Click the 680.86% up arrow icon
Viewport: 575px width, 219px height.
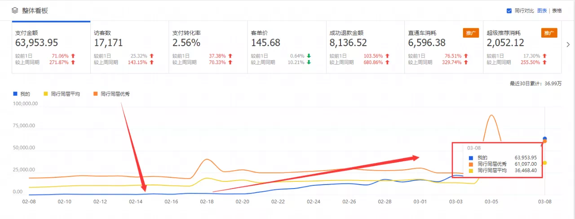tap(387, 62)
